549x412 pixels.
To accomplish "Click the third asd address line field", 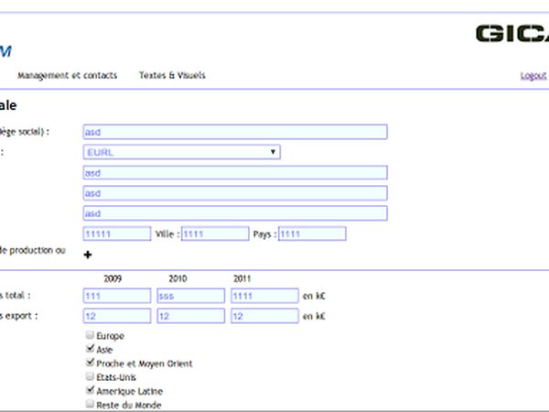I will pos(235,213).
